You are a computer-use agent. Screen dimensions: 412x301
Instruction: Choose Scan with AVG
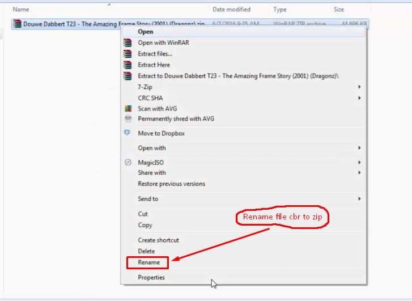244,109
